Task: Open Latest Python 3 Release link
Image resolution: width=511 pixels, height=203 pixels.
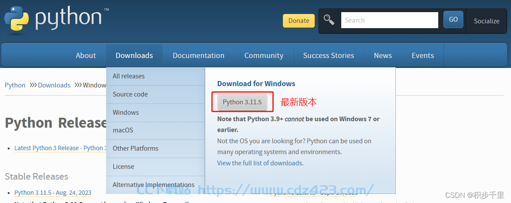Action: pyautogui.click(x=60, y=148)
